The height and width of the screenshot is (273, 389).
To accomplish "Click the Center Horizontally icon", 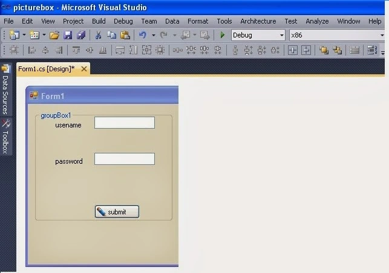I will 293,50.
